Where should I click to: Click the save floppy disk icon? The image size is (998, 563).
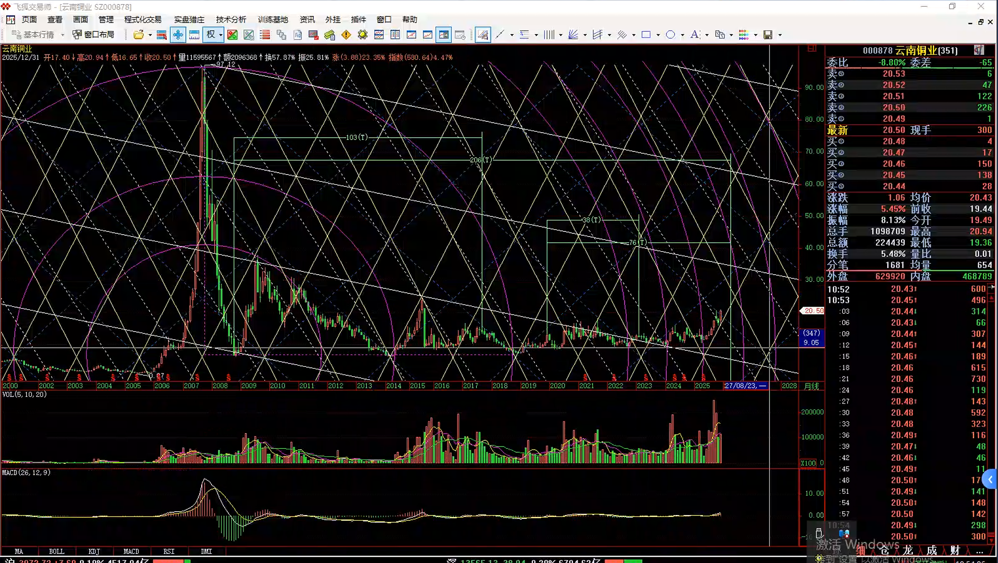(768, 34)
